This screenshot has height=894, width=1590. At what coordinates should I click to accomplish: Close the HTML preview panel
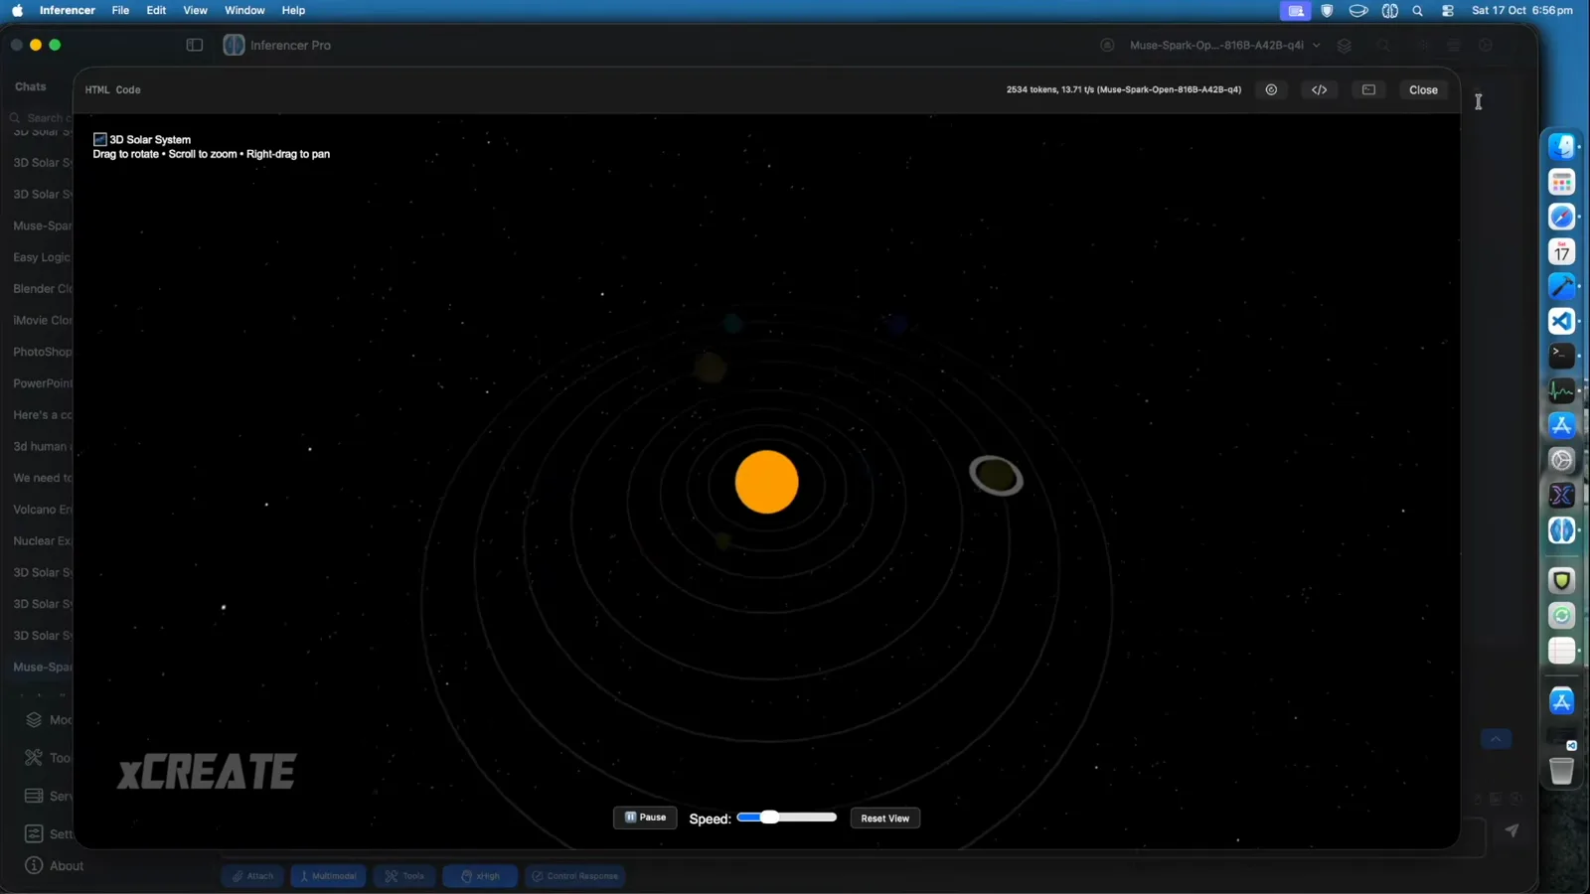click(1423, 89)
